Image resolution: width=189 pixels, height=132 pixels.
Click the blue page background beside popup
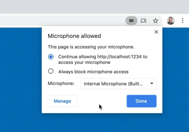click(x=20, y=75)
